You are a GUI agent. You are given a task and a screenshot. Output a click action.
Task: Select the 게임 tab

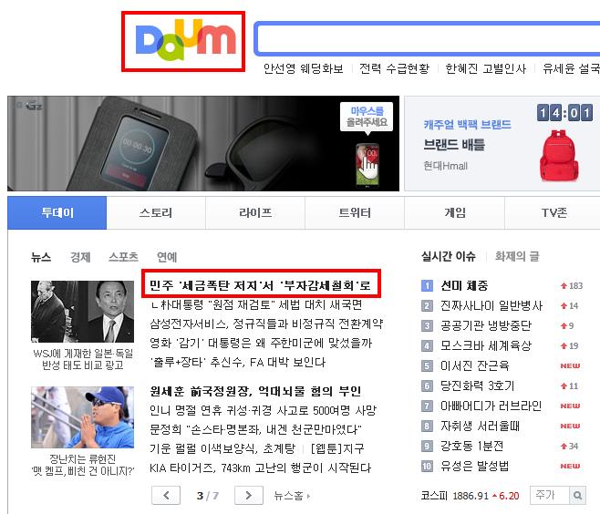point(455,212)
